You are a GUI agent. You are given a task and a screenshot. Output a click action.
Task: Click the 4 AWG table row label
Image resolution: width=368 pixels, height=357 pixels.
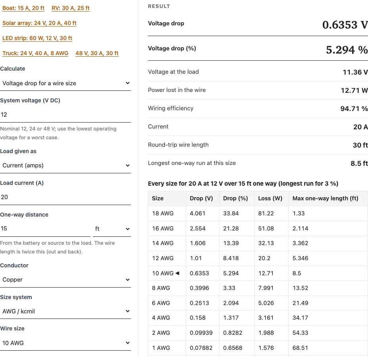pos(161,318)
